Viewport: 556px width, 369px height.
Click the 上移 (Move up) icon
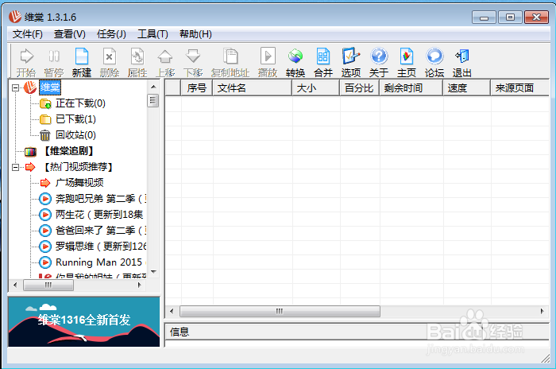(x=165, y=63)
